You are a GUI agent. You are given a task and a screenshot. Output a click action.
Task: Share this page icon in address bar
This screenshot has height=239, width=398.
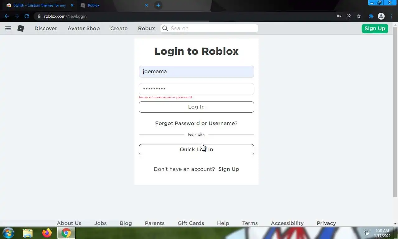pos(349,16)
